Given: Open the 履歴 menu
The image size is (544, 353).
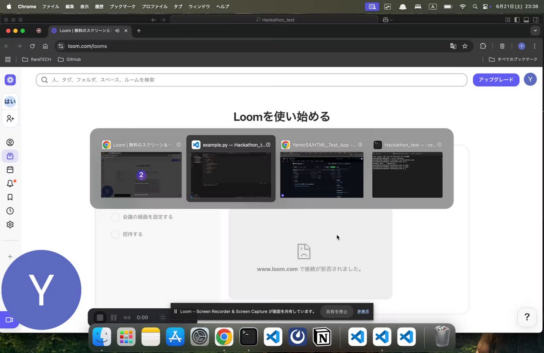Looking at the screenshot, I should tap(99, 6).
